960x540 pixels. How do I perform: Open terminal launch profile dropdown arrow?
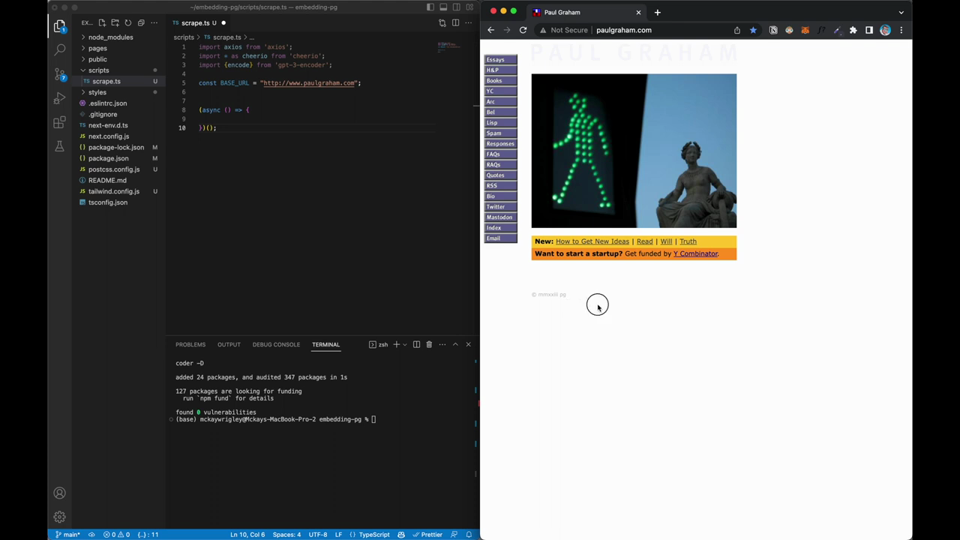[x=404, y=344]
